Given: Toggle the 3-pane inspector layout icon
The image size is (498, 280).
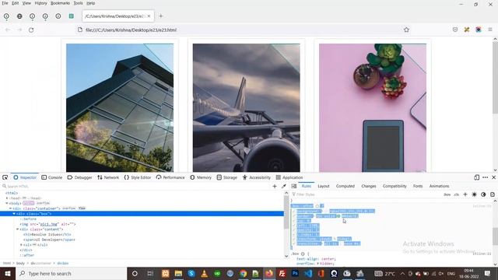Looking at the screenshot, I should [x=294, y=187].
